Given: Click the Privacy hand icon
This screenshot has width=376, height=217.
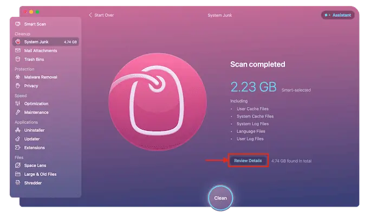Looking at the screenshot, I should (18, 86).
